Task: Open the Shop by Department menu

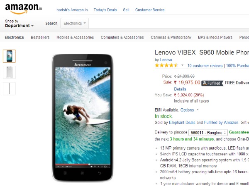Action: [x=19, y=24]
